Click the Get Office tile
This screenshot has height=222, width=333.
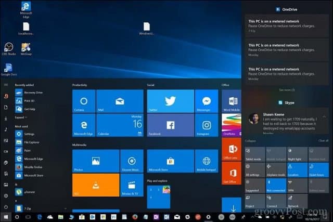232,173
